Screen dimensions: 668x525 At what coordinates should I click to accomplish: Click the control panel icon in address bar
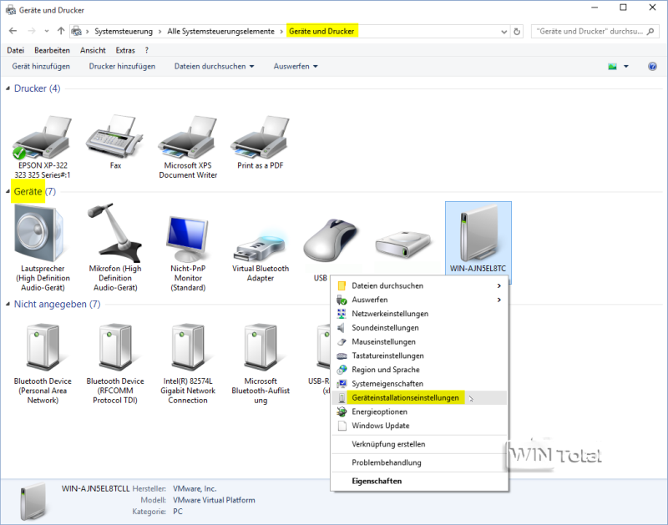point(77,31)
